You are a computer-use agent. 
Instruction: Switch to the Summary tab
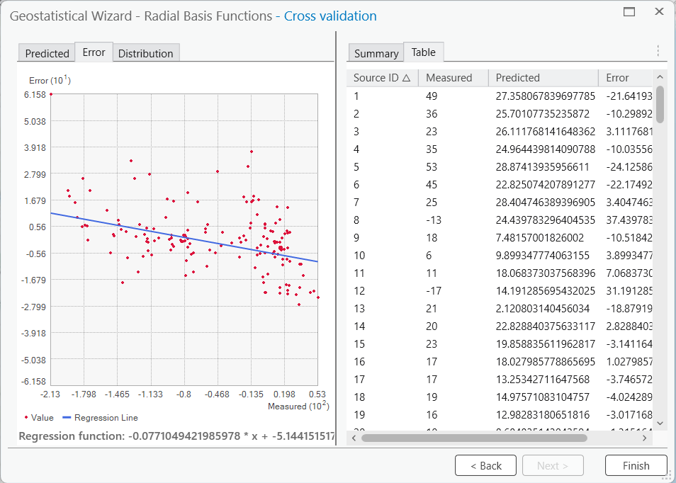[x=376, y=53]
